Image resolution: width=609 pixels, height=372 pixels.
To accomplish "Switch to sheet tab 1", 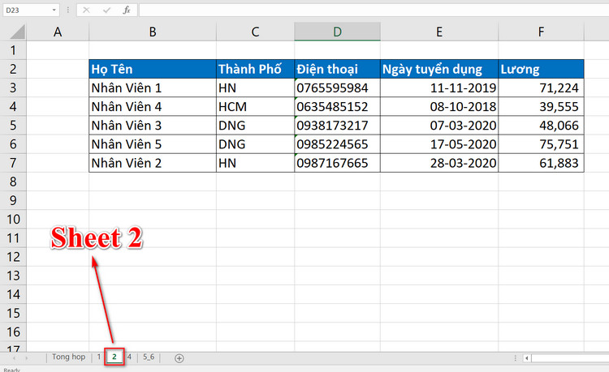I will [99, 357].
